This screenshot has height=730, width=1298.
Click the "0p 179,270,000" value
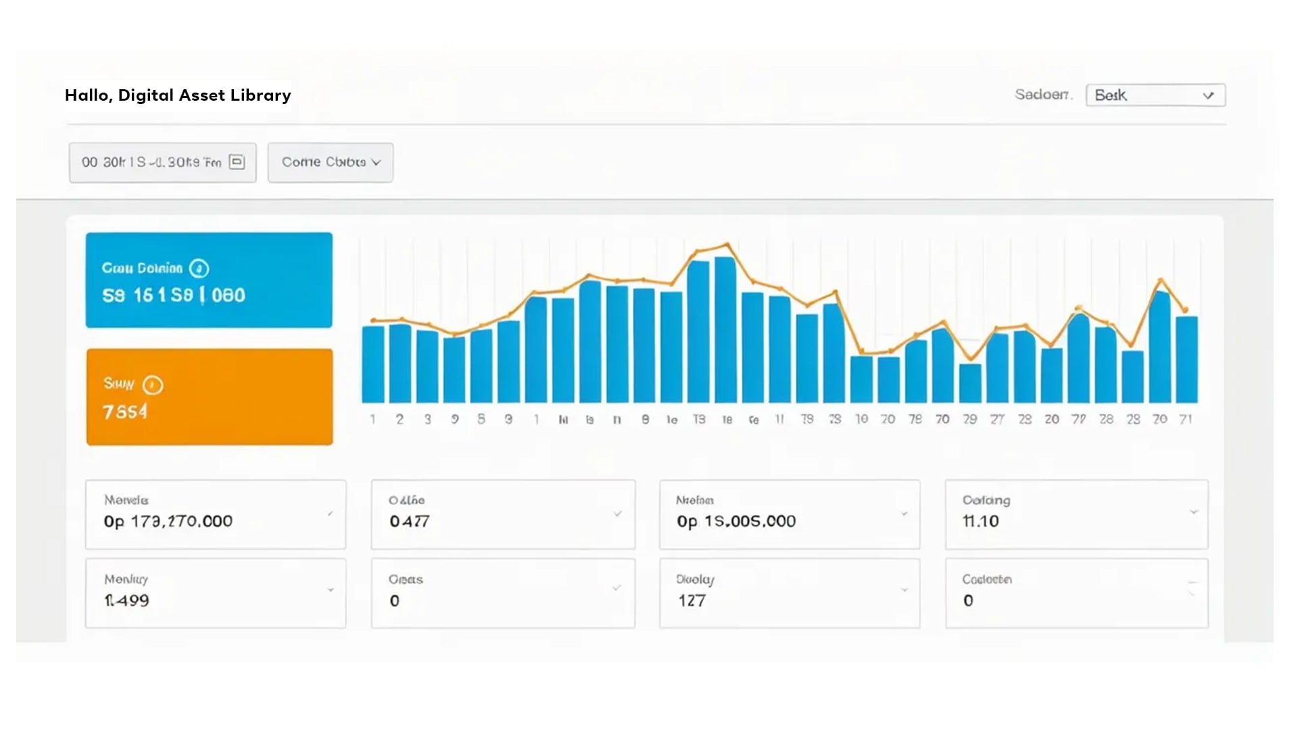[168, 521]
